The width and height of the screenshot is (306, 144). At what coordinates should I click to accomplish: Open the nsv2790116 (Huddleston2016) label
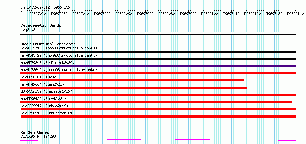[48, 113]
